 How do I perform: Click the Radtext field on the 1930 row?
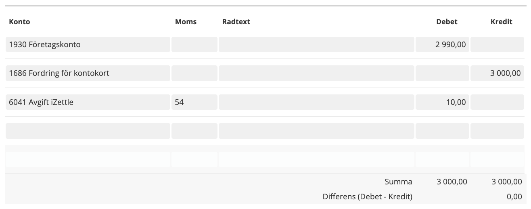316,44
